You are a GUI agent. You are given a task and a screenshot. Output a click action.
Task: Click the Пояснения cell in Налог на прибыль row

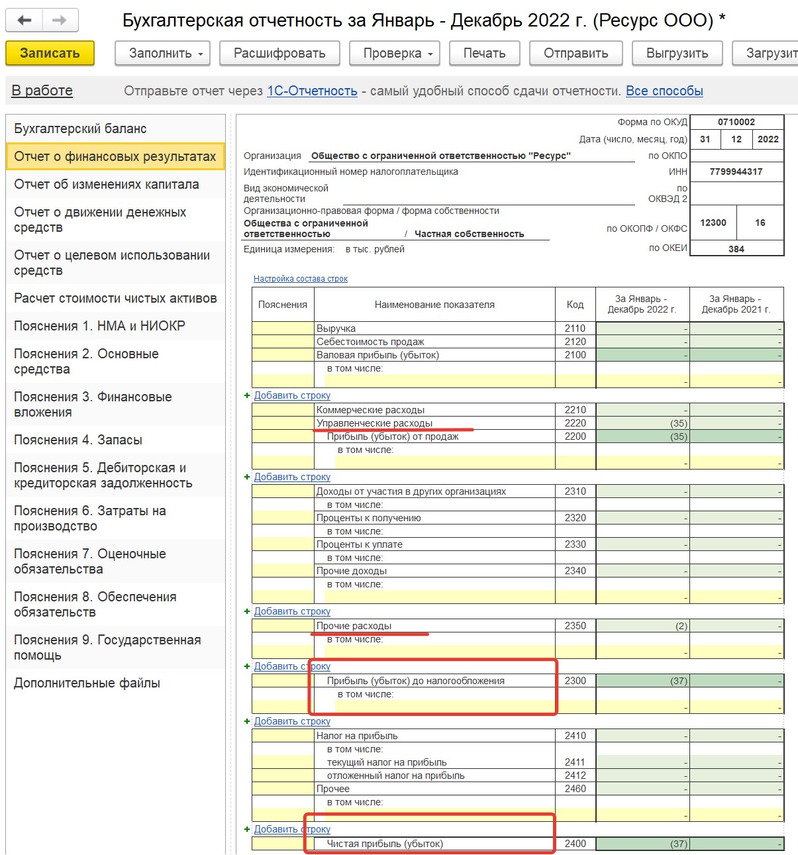click(283, 736)
